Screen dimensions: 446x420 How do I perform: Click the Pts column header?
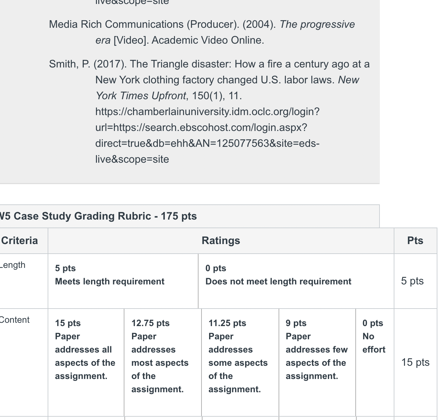(415, 240)
